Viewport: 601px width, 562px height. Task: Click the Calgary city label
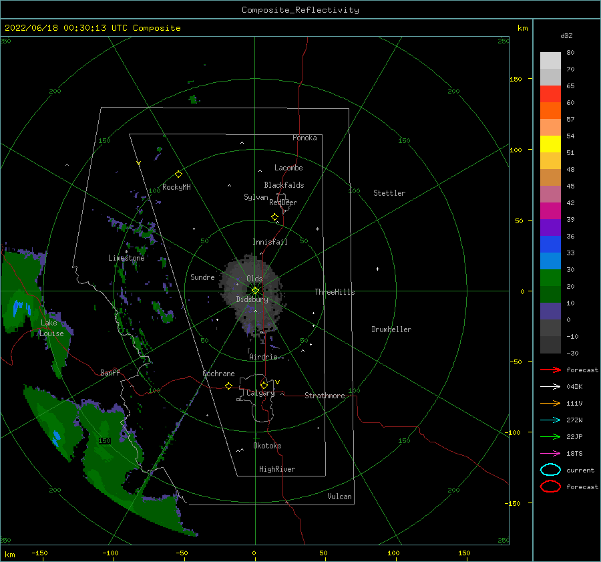click(260, 393)
